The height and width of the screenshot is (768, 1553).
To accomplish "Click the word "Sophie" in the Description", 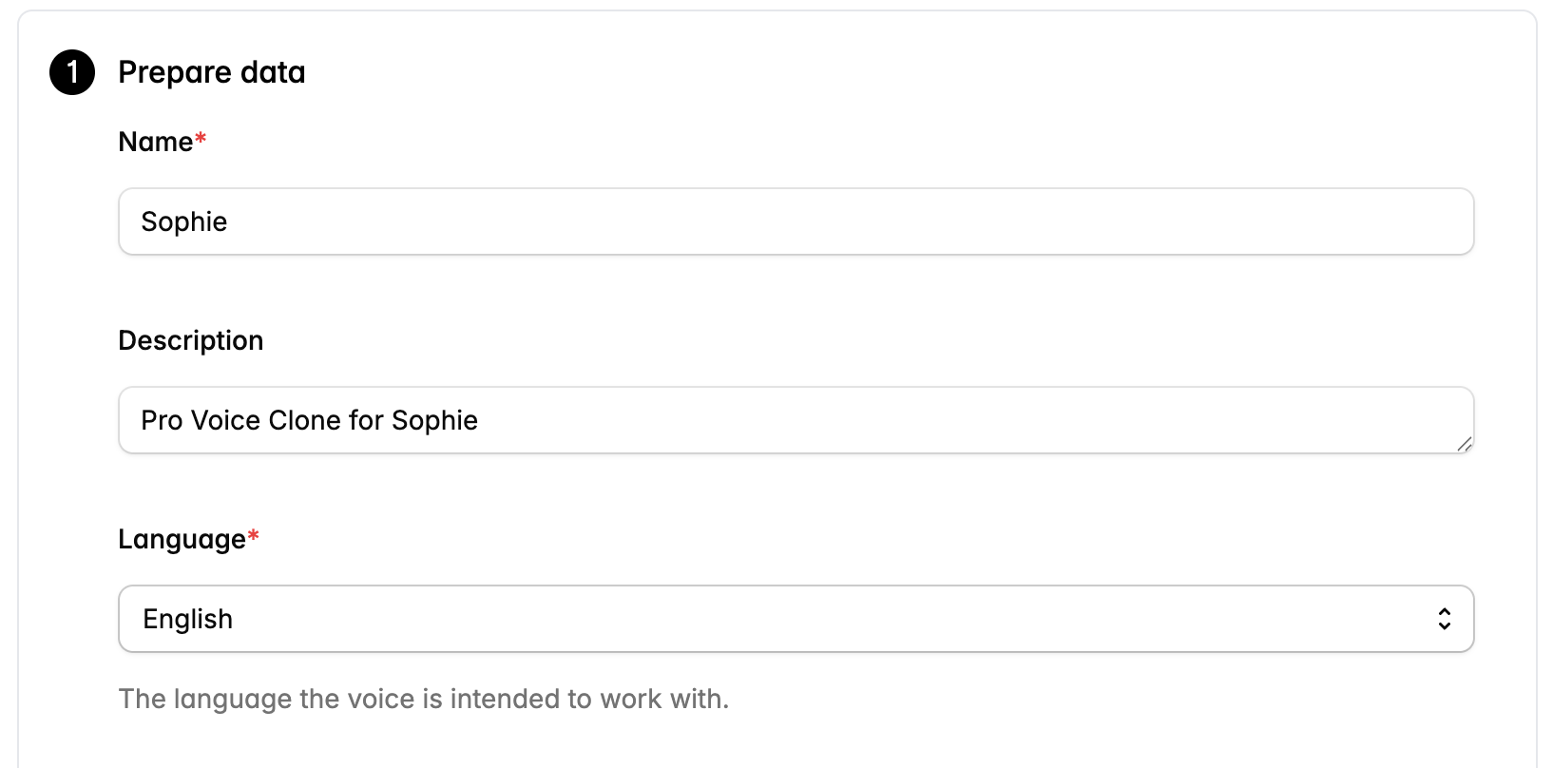I will pos(434,420).
